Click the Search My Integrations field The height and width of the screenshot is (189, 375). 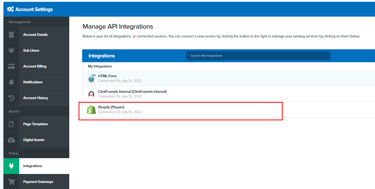[x=258, y=56]
